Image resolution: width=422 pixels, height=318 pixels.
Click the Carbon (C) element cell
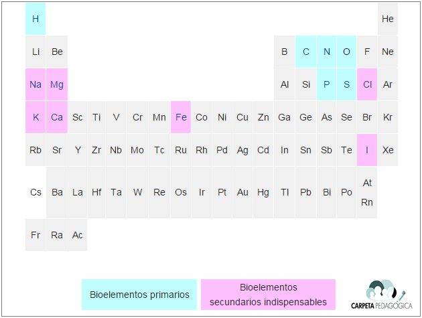pyautogui.click(x=305, y=52)
